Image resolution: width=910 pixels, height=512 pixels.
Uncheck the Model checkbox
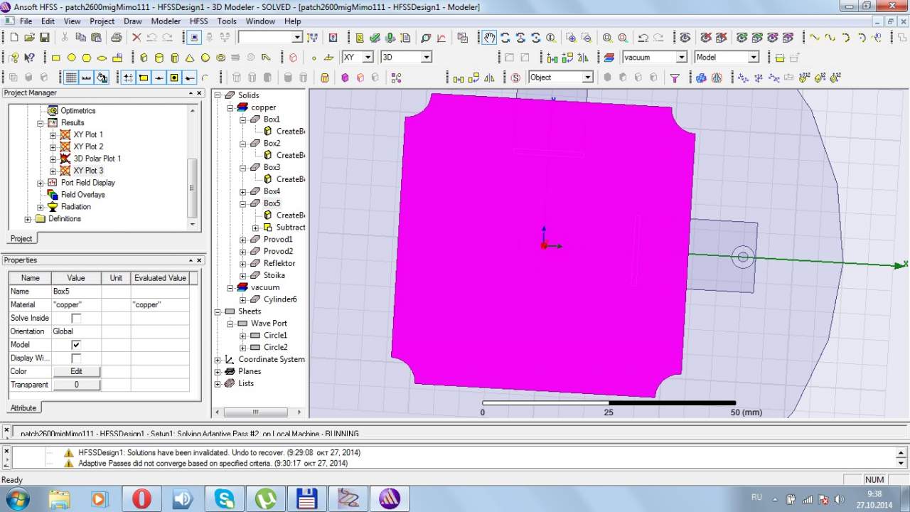[76, 345]
